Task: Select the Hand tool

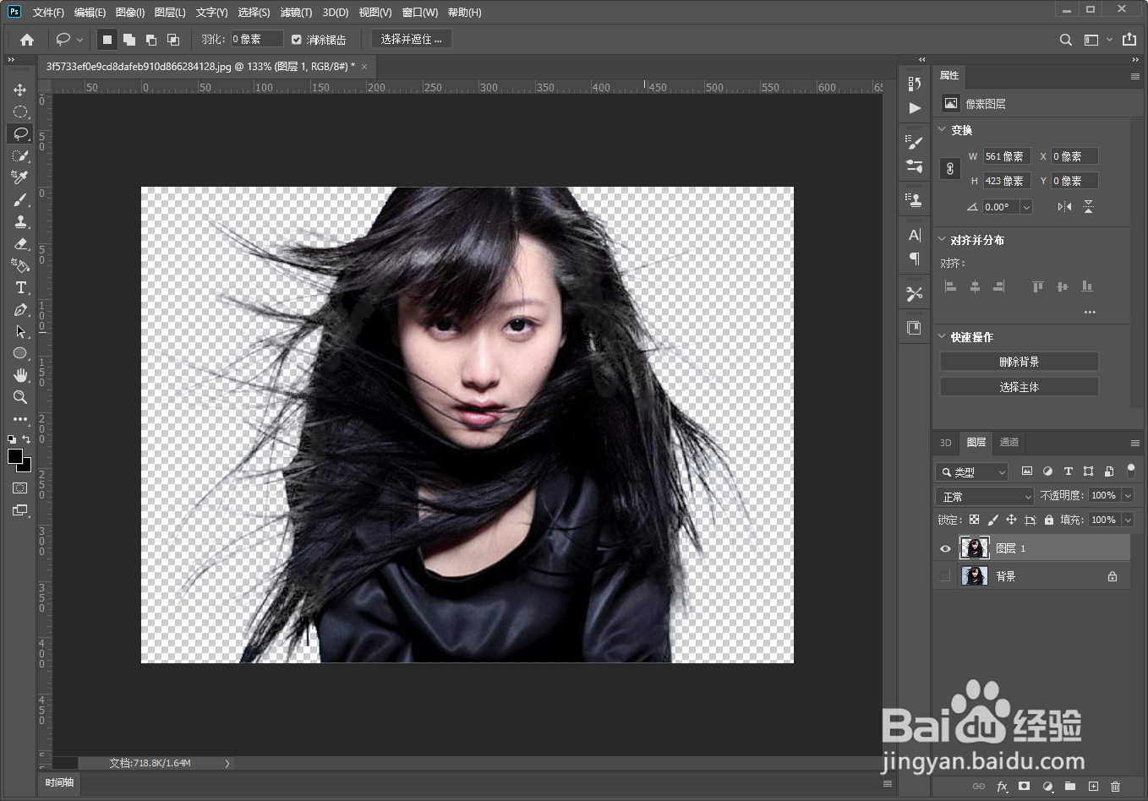Action: point(20,375)
